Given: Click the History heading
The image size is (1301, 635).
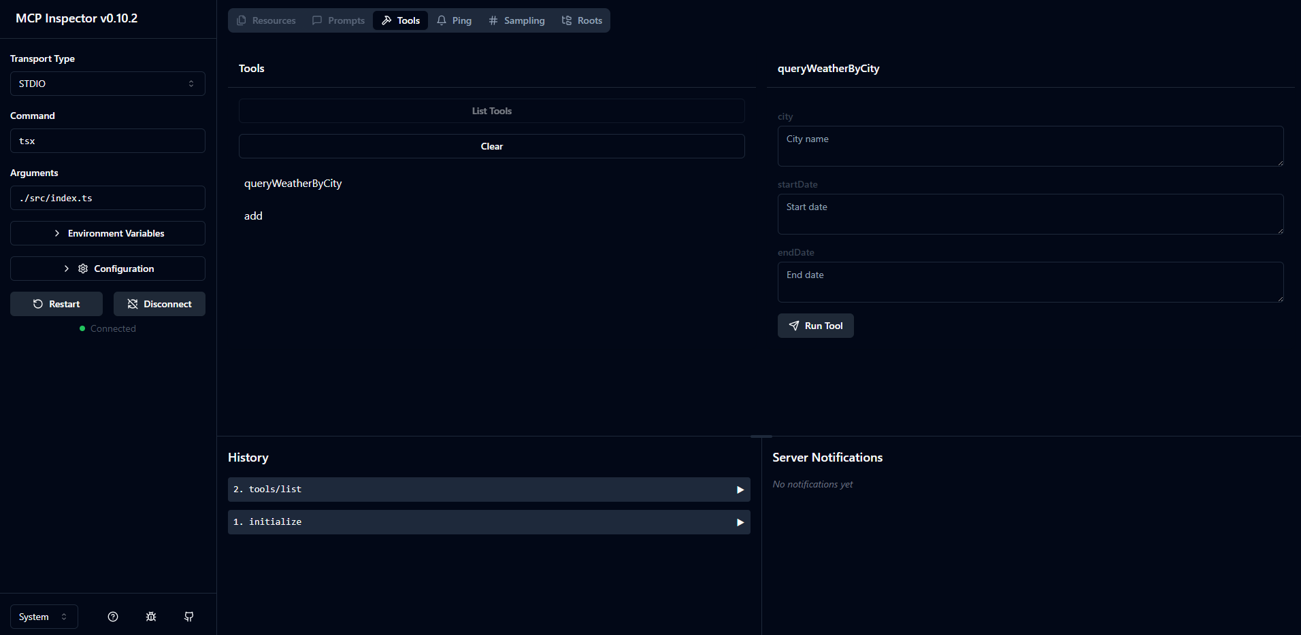Looking at the screenshot, I should [x=248, y=458].
